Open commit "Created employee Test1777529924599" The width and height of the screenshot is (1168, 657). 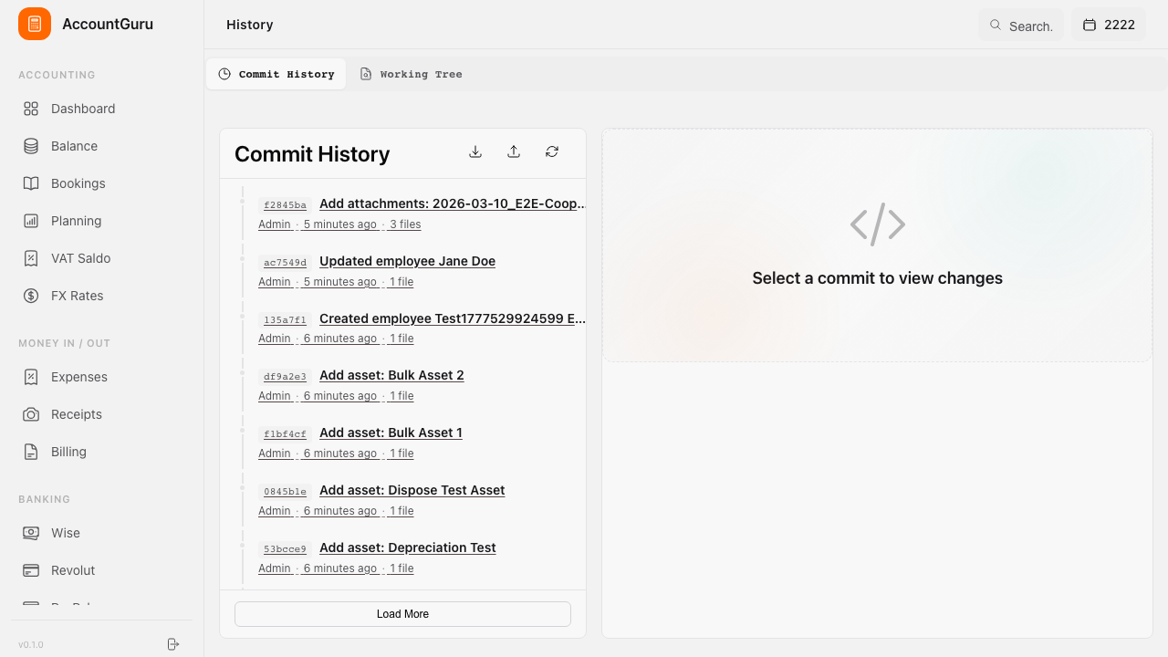click(453, 319)
